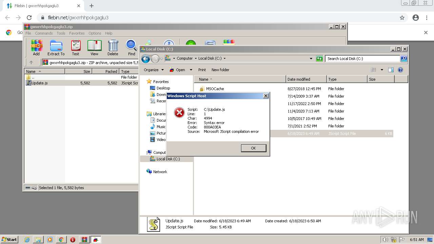Dismiss the Chrome bar with X

click(426, 33)
